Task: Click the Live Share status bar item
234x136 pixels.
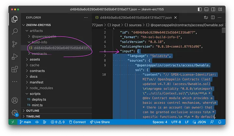Action: 100,122
